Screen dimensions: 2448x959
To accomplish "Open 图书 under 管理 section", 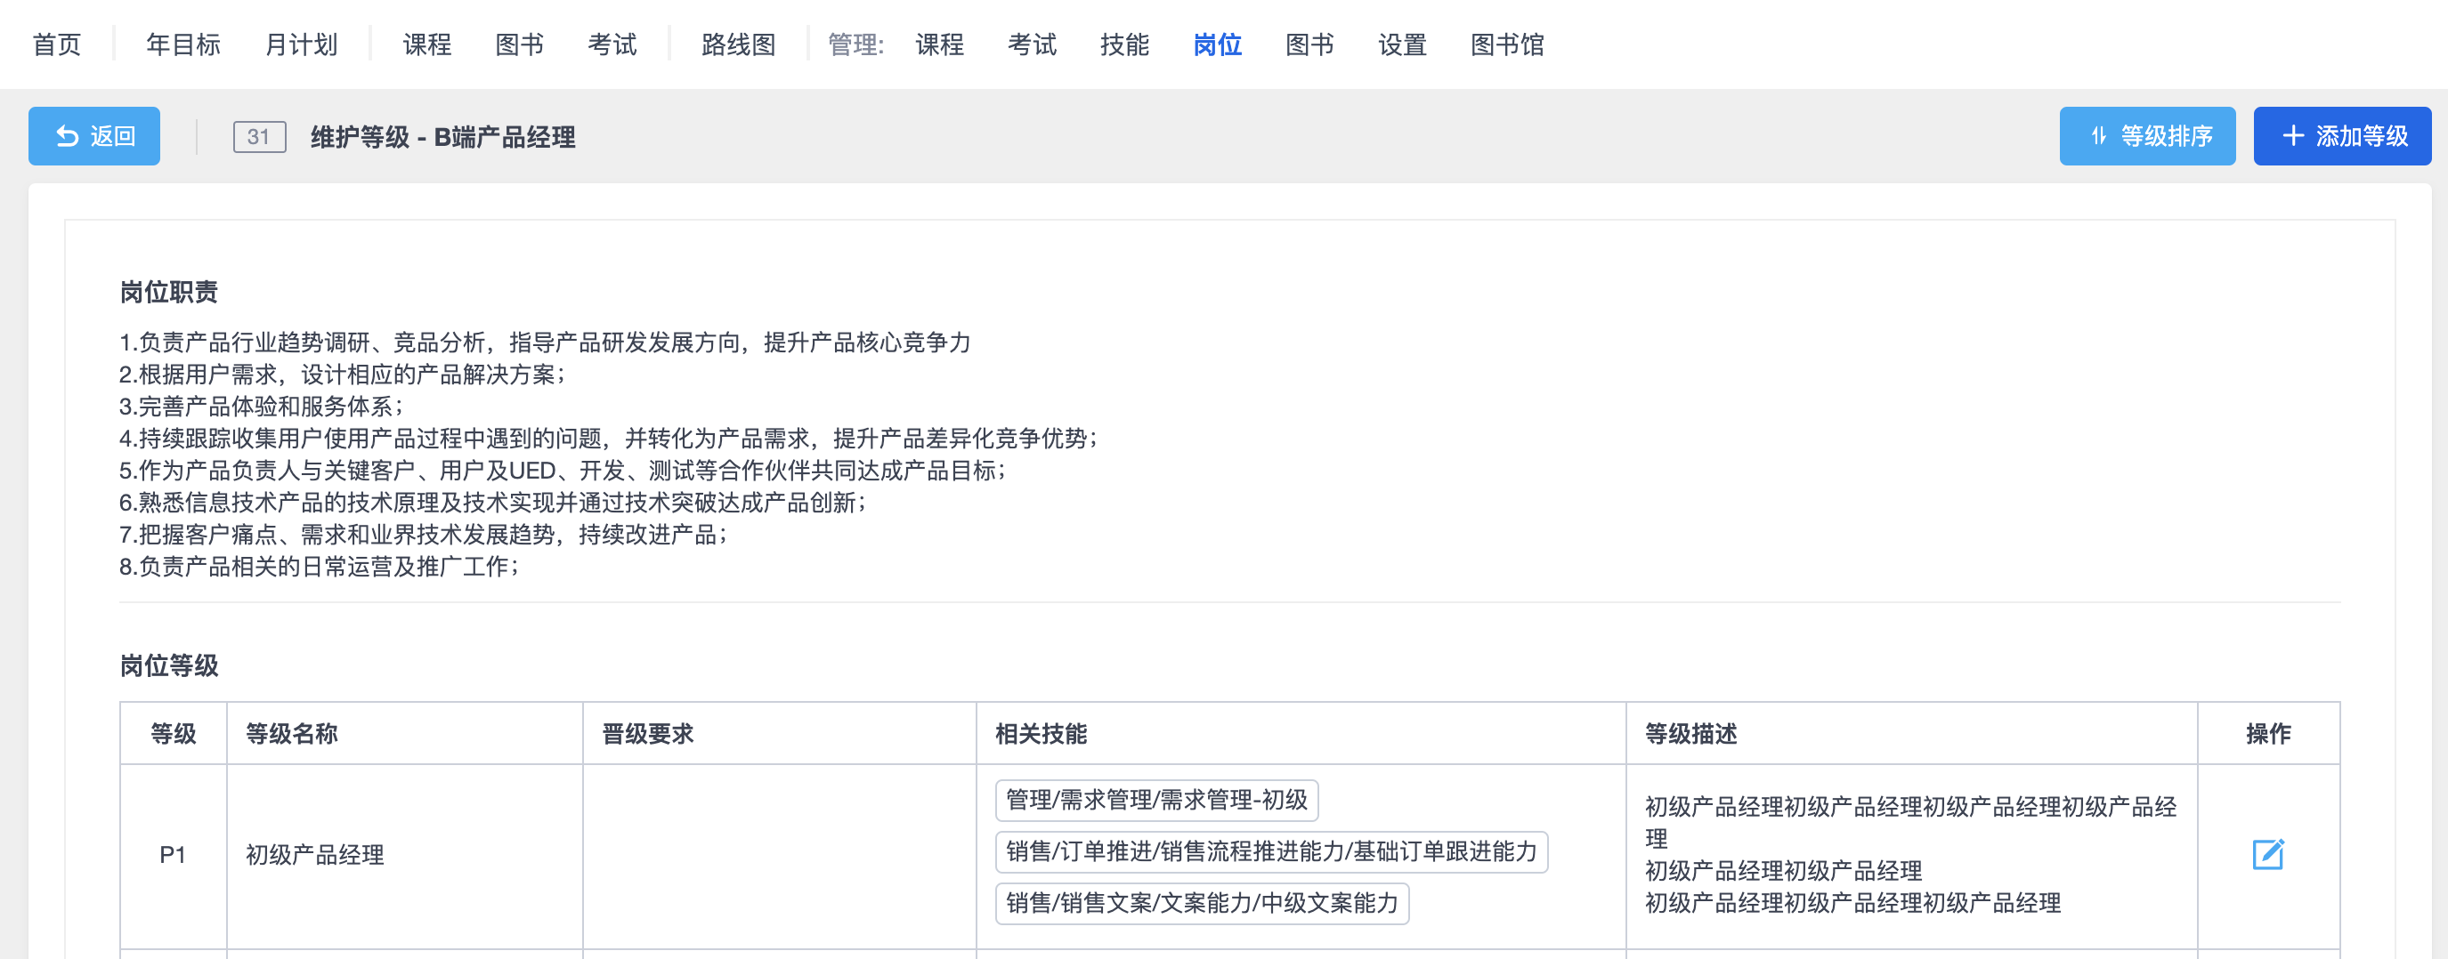I will pos(1309,44).
